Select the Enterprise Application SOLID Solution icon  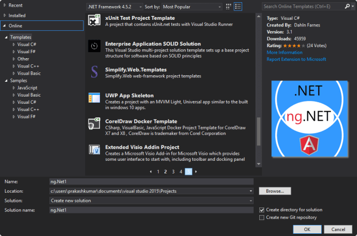pos(94,46)
